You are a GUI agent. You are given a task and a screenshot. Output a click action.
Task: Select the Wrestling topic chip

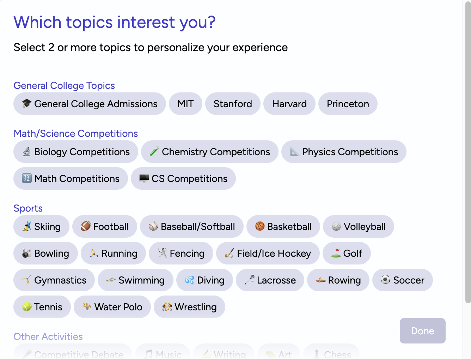coord(190,307)
